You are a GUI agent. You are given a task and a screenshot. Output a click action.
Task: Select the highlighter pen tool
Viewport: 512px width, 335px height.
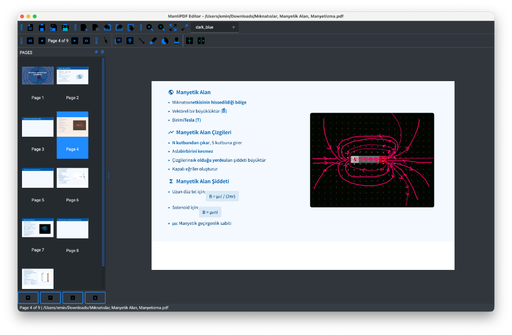(152, 41)
